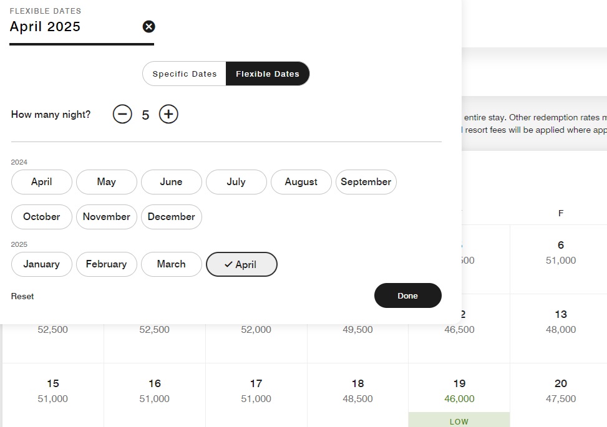Choose November 2024 month pill
Screen dimensions: 607x427
[107, 217]
